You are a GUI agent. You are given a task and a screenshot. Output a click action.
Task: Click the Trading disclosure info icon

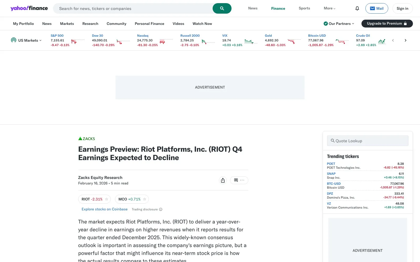point(161,209)
